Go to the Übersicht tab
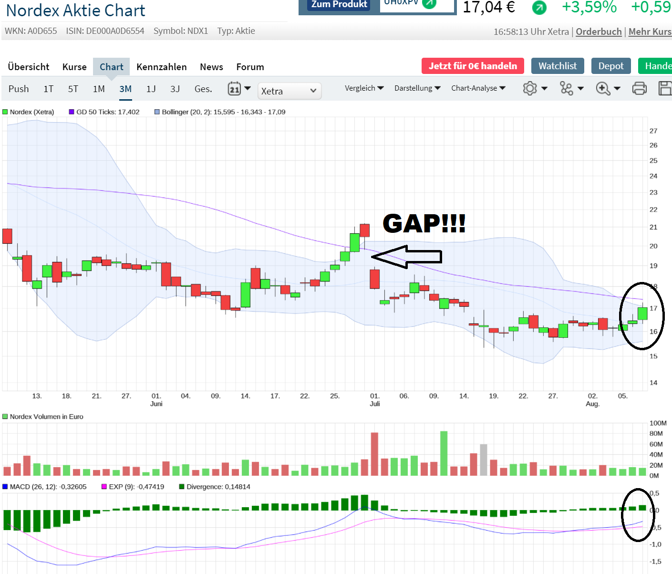This screenshot has width=672, height=574. pos(29,67)
